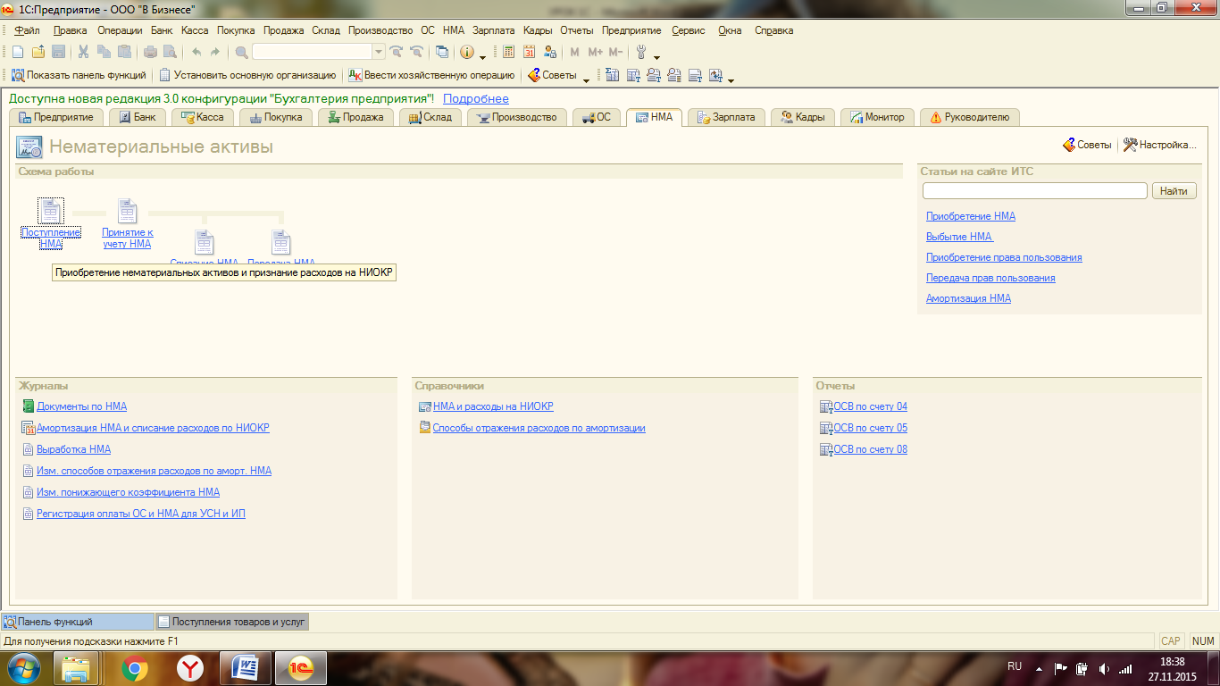The width and height of the screenshot is (1220, 686).
Task: Open the Справка menu
Action: click(x=773, y=30)
